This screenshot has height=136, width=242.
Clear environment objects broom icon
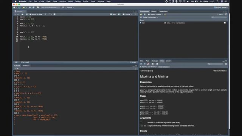(165, 14)
